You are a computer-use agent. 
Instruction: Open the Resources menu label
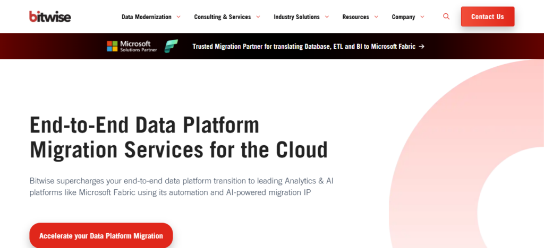[355, 17]
